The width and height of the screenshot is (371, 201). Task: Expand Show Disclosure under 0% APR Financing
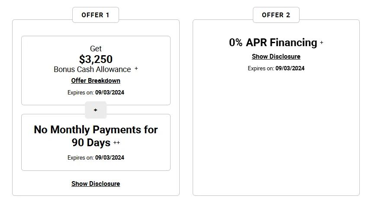(x=276, y=57)
